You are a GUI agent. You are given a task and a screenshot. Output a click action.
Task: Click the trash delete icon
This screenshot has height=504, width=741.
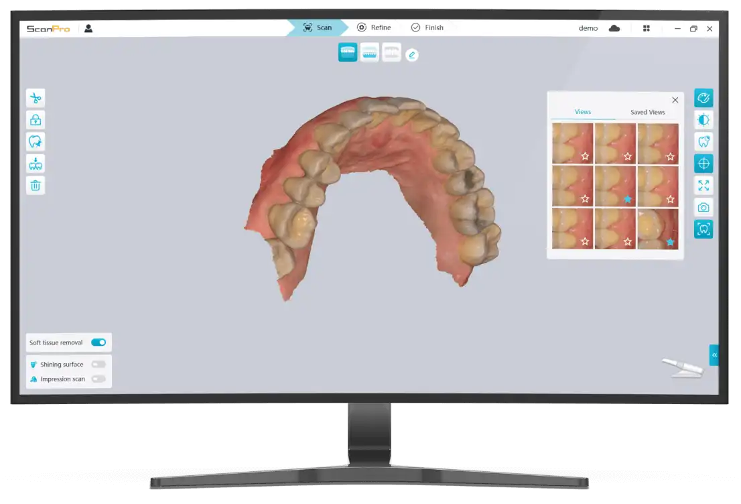point(36,186)
